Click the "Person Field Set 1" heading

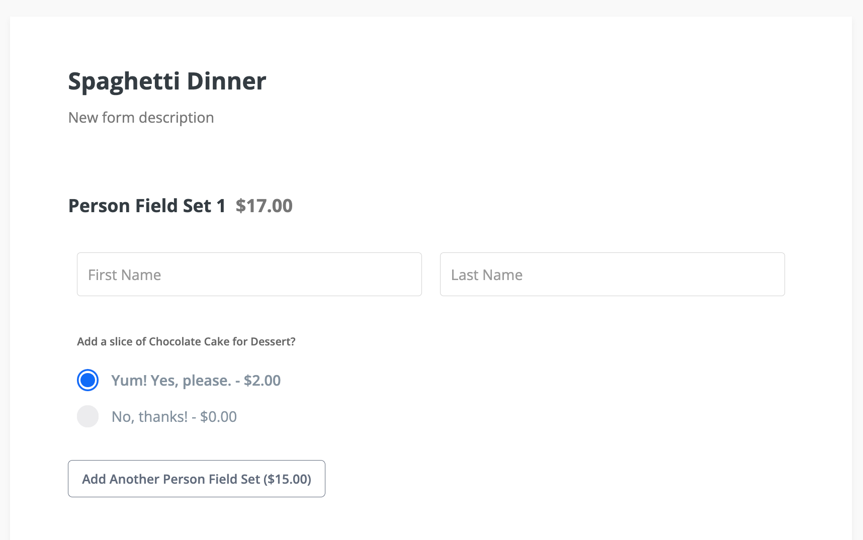(x=148, y=206)
